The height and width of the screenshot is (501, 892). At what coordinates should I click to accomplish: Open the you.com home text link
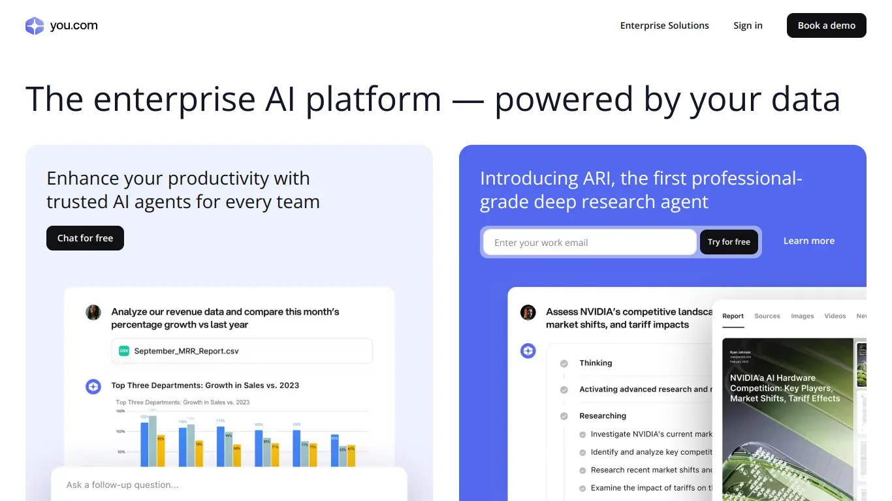[x=74, y=26]
